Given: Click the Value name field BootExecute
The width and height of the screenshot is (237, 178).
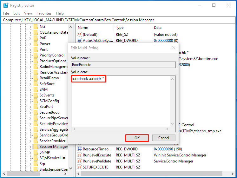Looking at the screenshot, I should coord(123,65).
